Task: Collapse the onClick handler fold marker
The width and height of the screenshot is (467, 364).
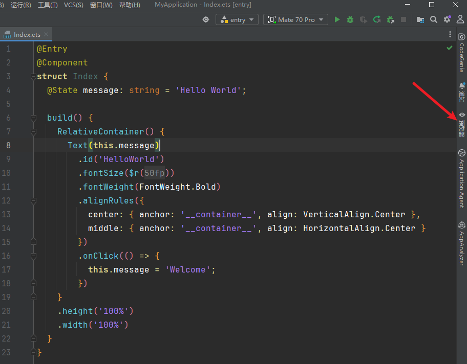Action: click(33, 256)
